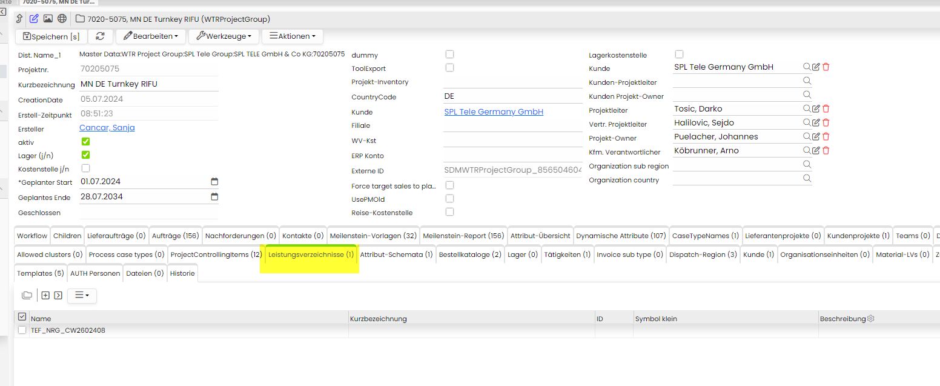Delete Kunde SPL Tele Germany GmbH entry
The image size is (940, 386).
click(826, 67)
